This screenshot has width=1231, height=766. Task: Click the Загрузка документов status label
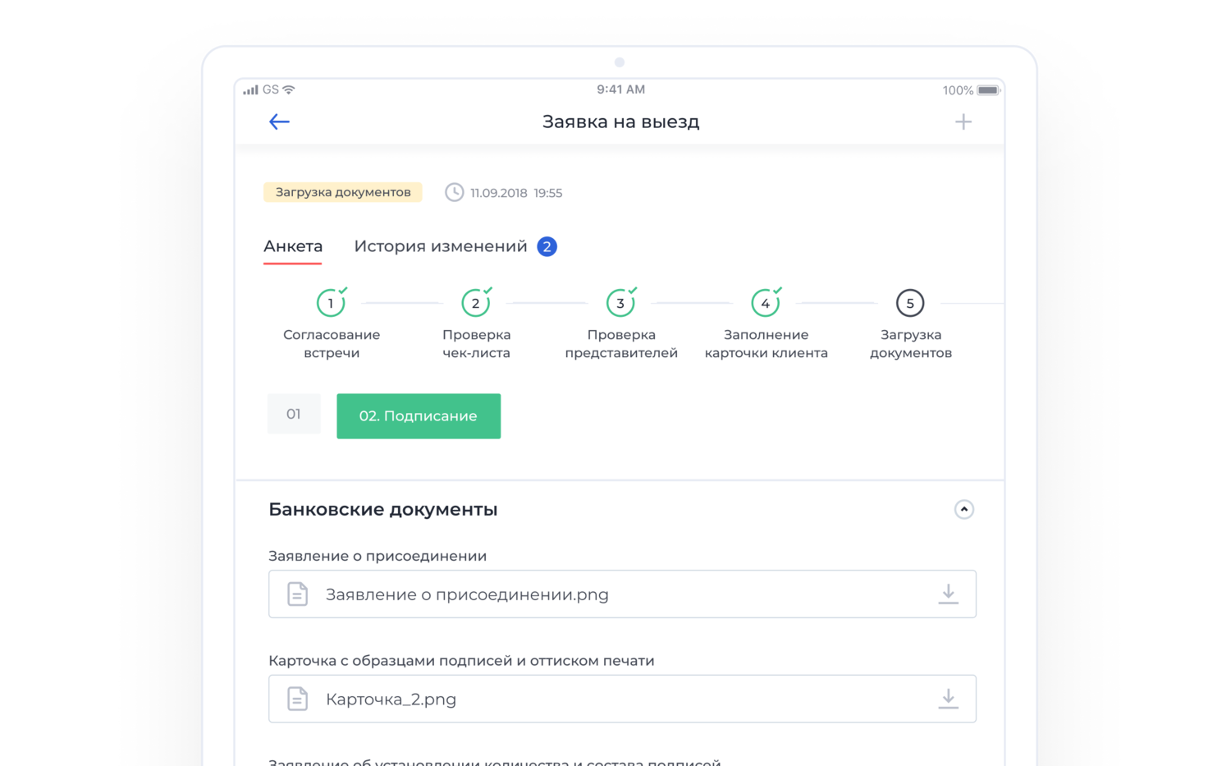pyautogui.click(x=343, y=192)
